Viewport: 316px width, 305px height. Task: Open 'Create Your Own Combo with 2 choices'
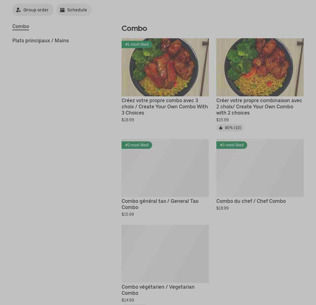coord(259,107)
